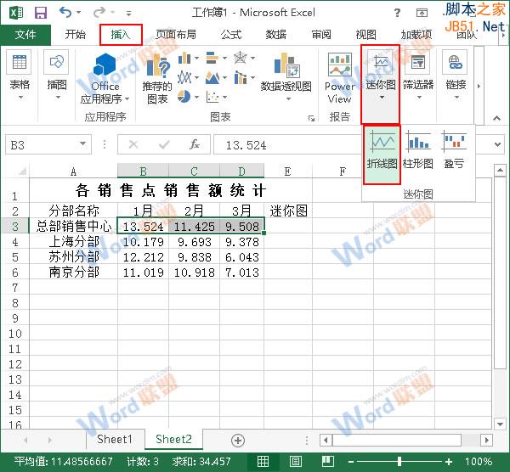Image resolution: width=510 pixels, height=472 pixels.
Task: Confirm formula entry with checkmark icon
Action: [x=164, y=144]
